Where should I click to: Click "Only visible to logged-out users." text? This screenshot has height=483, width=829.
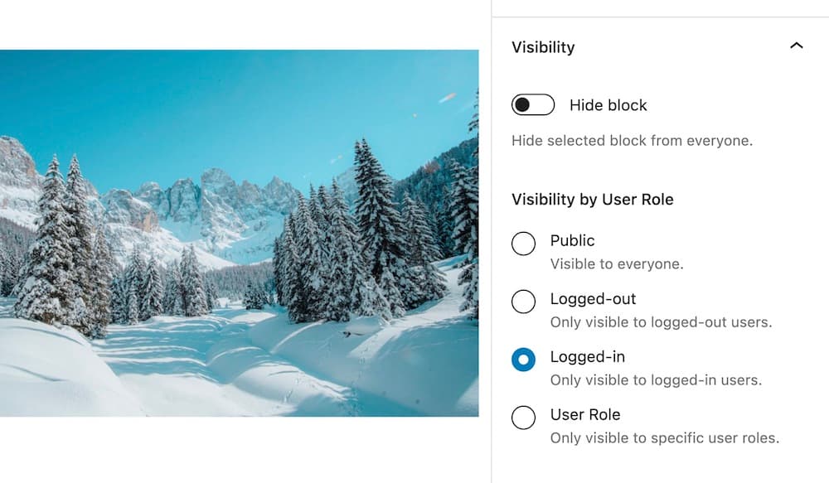661,322
